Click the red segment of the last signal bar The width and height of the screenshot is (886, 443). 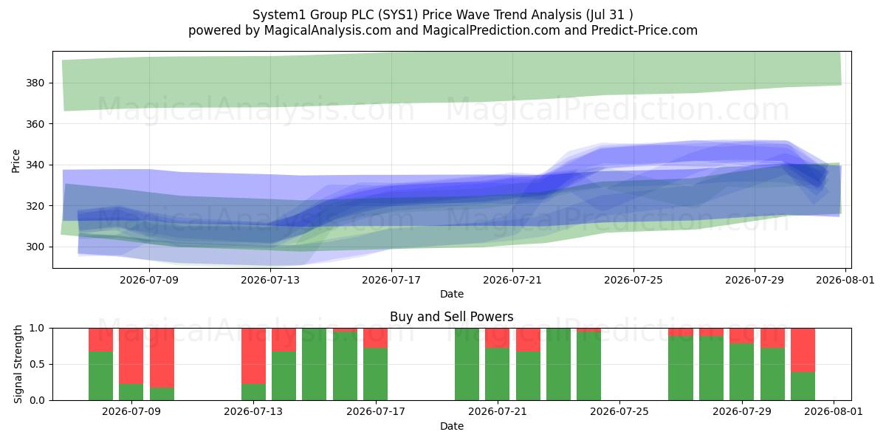803,350
